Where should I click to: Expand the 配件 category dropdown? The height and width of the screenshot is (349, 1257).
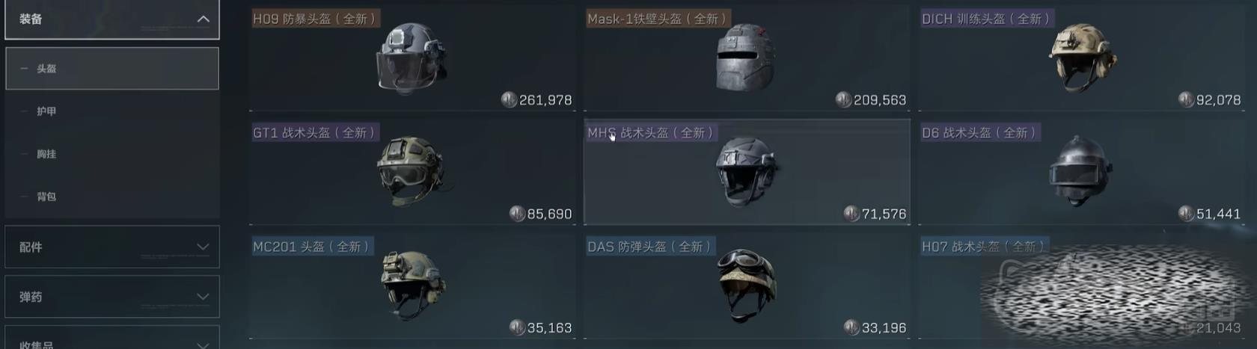112,247
